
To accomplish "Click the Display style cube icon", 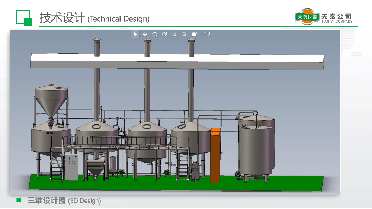I will (207, 34).
